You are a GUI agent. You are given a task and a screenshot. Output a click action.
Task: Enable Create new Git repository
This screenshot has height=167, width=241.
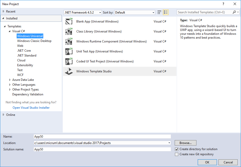(176, 154)
